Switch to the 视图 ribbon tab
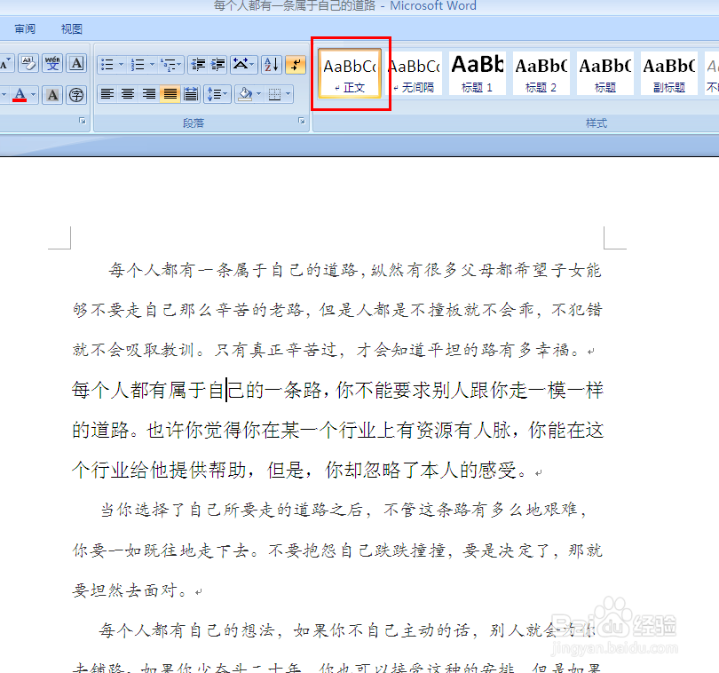Image resolution: width=719 pixels, height=673 pixels. 70,28
